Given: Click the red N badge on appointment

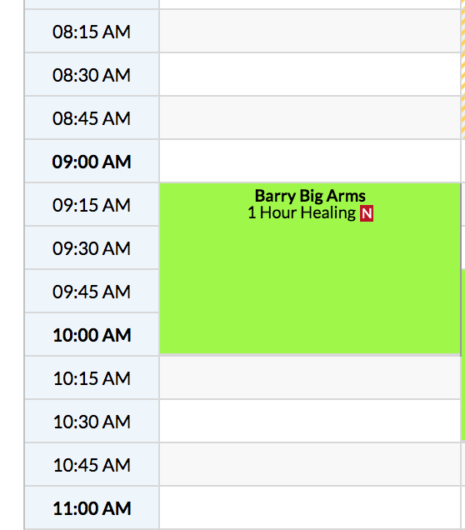Looking at the screenshot, I should [367, 213].
